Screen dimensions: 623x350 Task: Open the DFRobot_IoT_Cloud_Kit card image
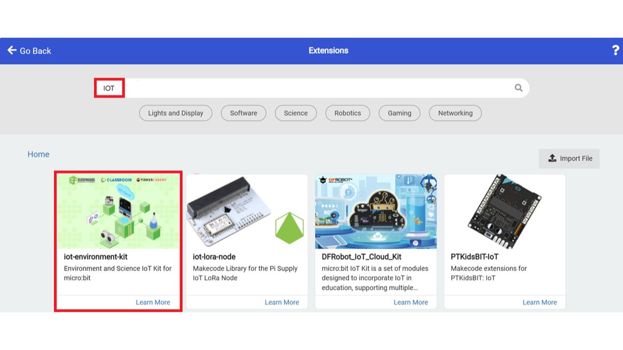point(376,212)
